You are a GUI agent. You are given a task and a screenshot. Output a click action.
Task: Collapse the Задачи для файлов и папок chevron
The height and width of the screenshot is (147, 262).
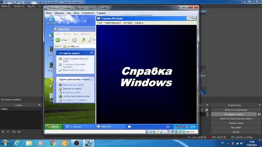pyautogui.click(x=92, y=79)
